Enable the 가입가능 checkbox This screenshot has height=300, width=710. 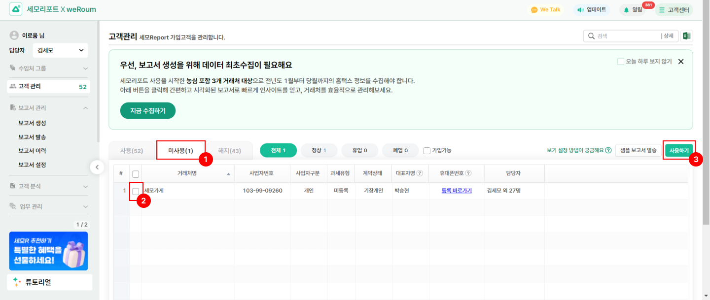click(427, 151)
